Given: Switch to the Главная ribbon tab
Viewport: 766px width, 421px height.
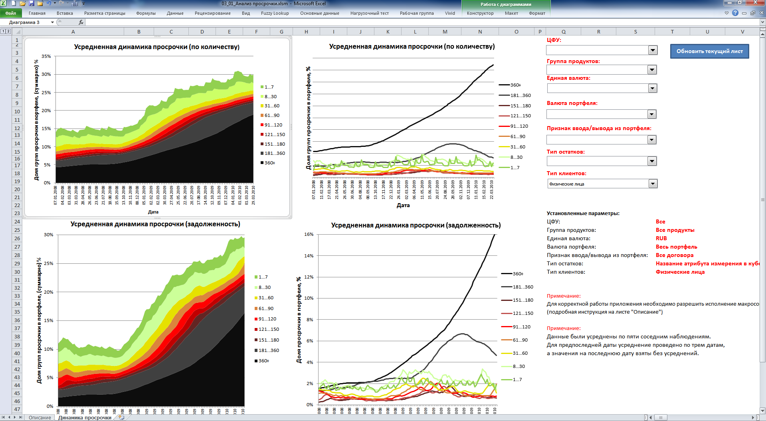Looking at the screenshot, I should [x=37, y=13].
